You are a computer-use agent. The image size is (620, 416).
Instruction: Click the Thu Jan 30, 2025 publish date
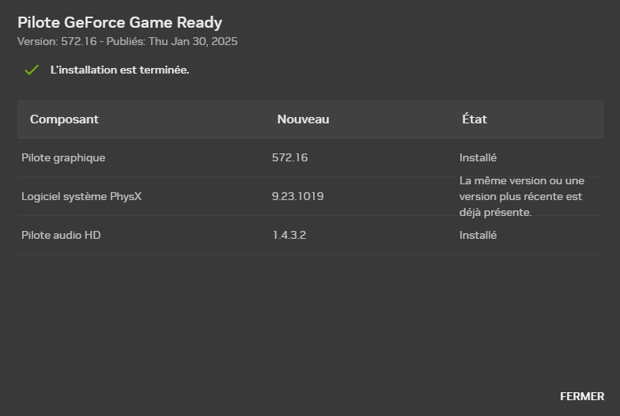pos(193,41)
